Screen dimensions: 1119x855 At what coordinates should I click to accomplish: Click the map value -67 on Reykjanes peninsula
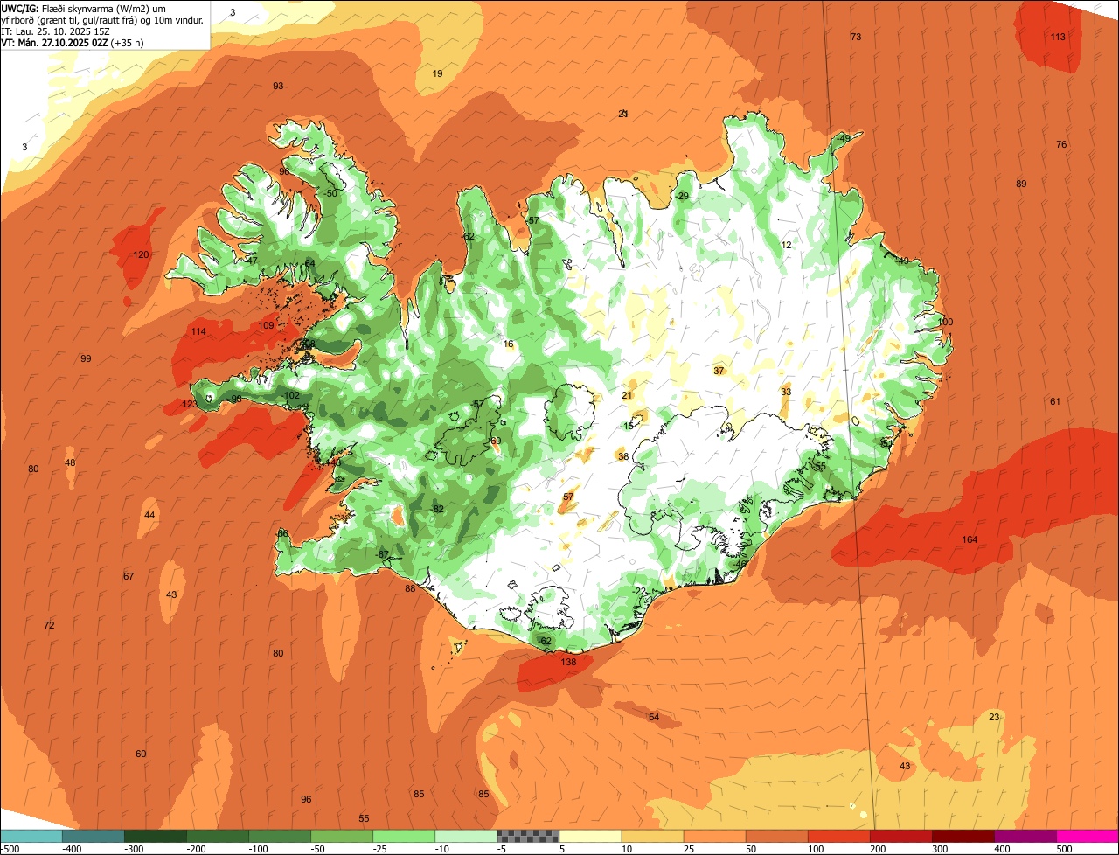point(381,555)
